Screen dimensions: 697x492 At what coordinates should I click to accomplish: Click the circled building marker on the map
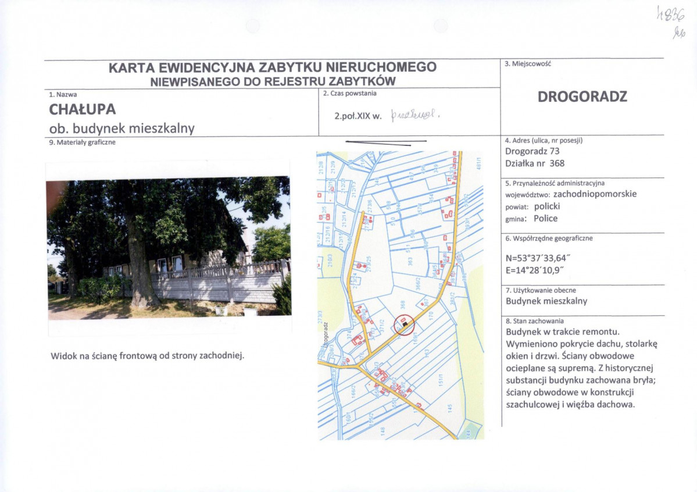(x=405, y=325)
